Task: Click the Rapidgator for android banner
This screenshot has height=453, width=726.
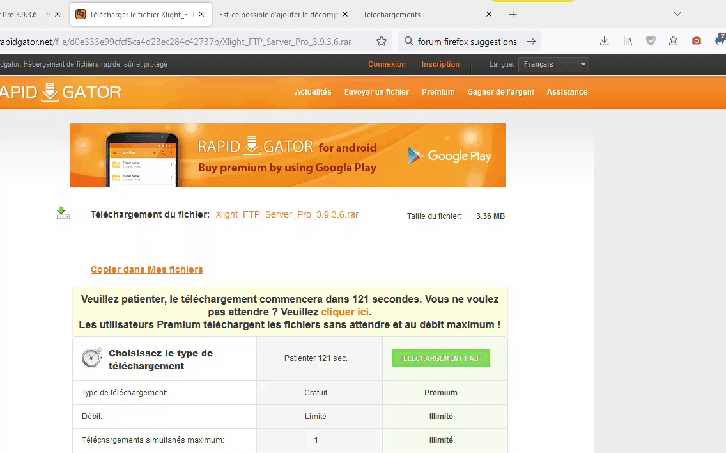Action: click(x=288, y=155)
